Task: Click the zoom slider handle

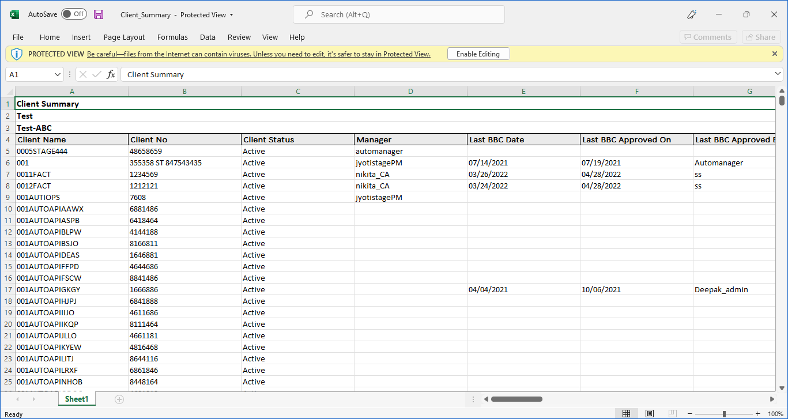Action: (x=724, y=414)
